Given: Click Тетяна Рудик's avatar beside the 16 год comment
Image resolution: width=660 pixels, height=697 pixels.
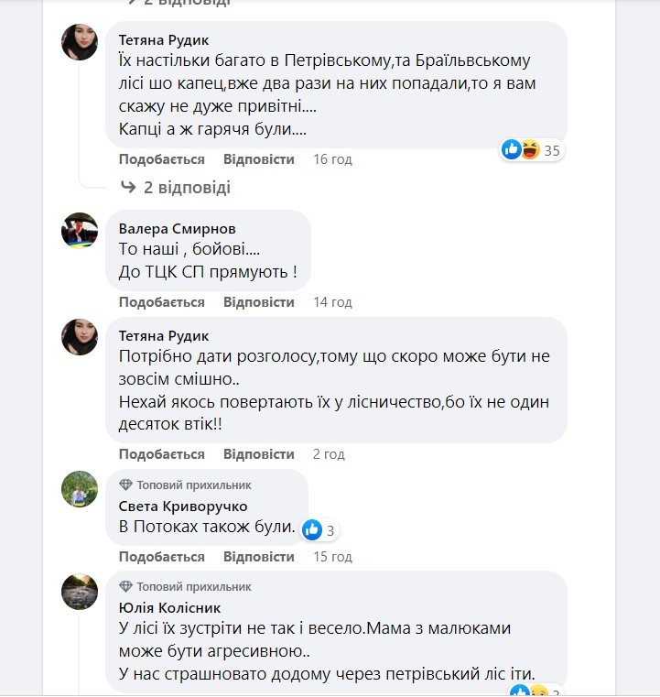Looking at the screenshot, I should coord(80,42).
